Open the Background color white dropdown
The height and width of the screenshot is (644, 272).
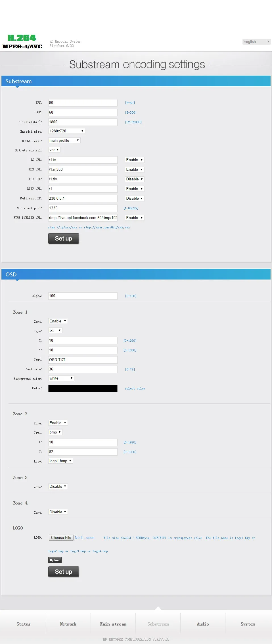(61, 378)
